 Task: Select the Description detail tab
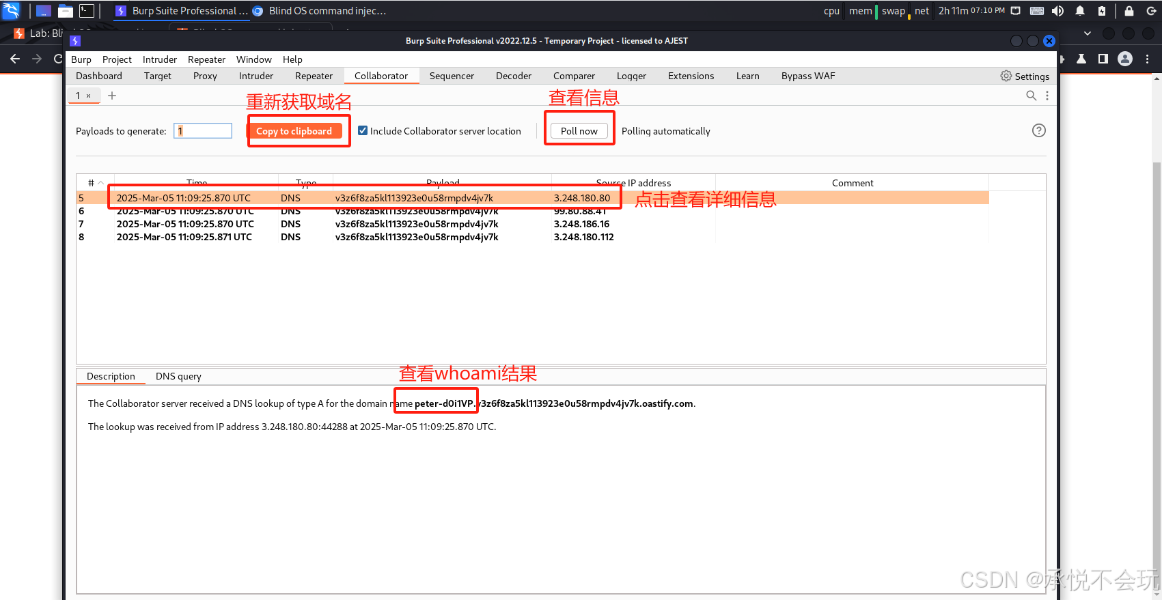pos(111,376)
